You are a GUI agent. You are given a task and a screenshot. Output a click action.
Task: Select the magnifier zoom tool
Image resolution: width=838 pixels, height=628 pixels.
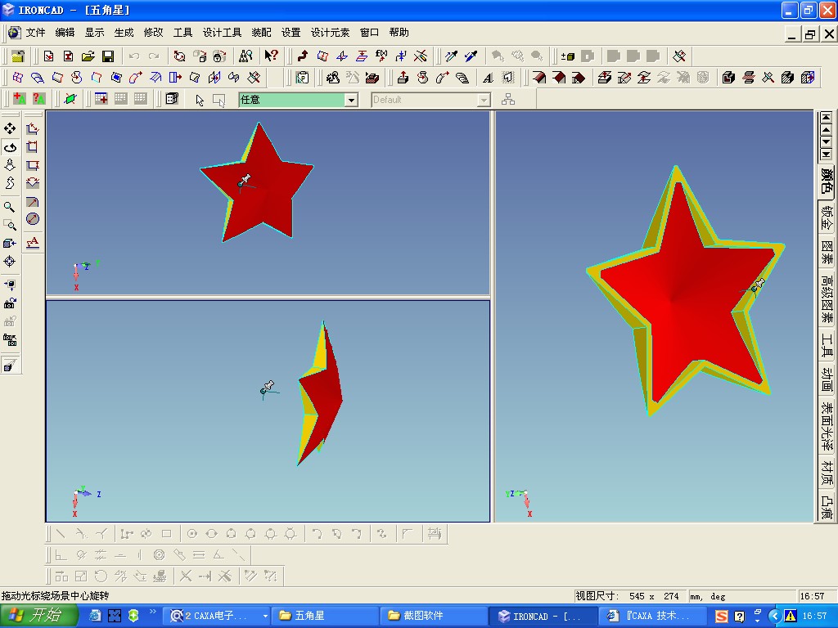pos(9,207)
